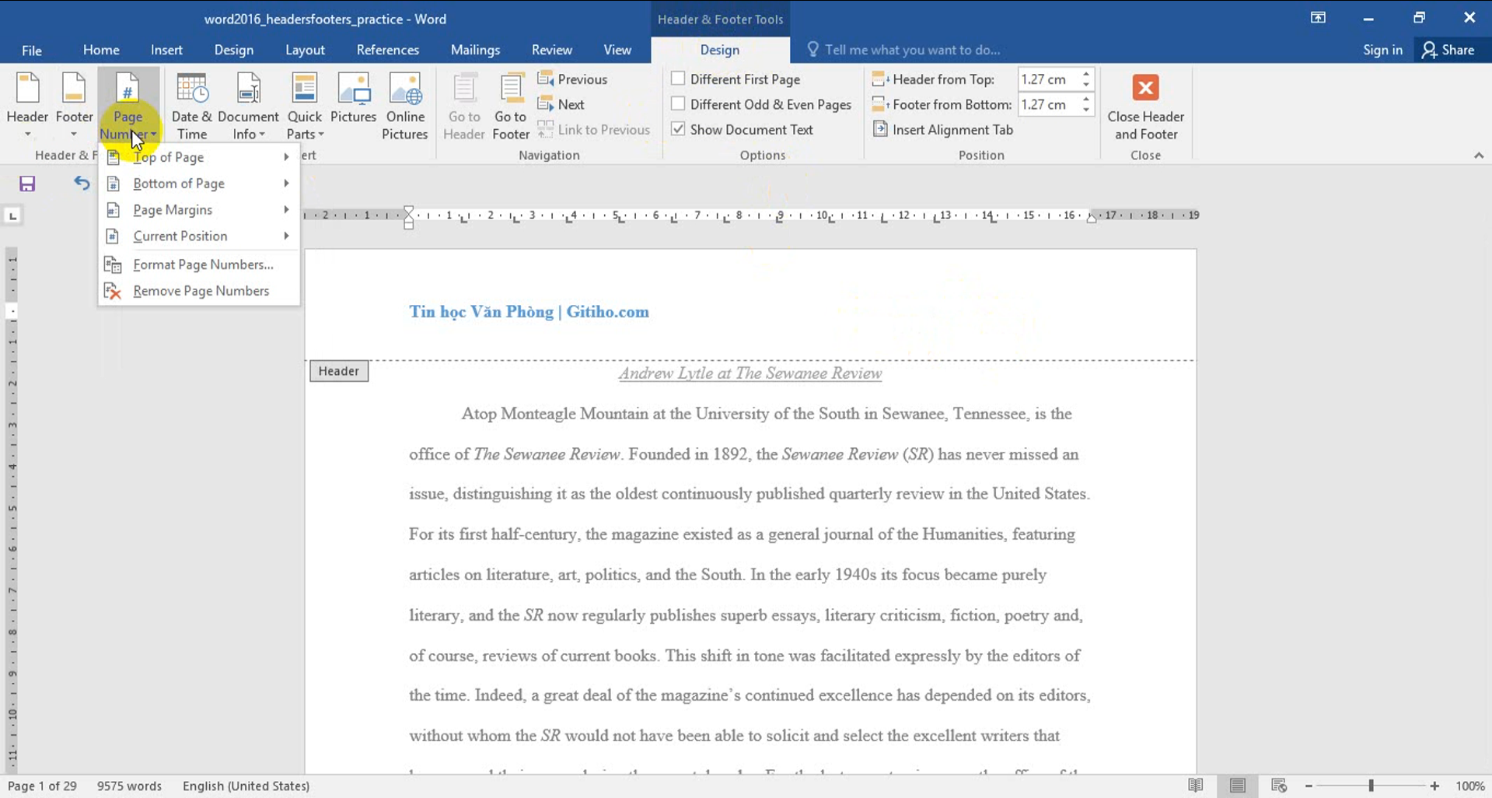Click the right indent marker on ruler
The image size is (1492, 798).
[1091, 219]
